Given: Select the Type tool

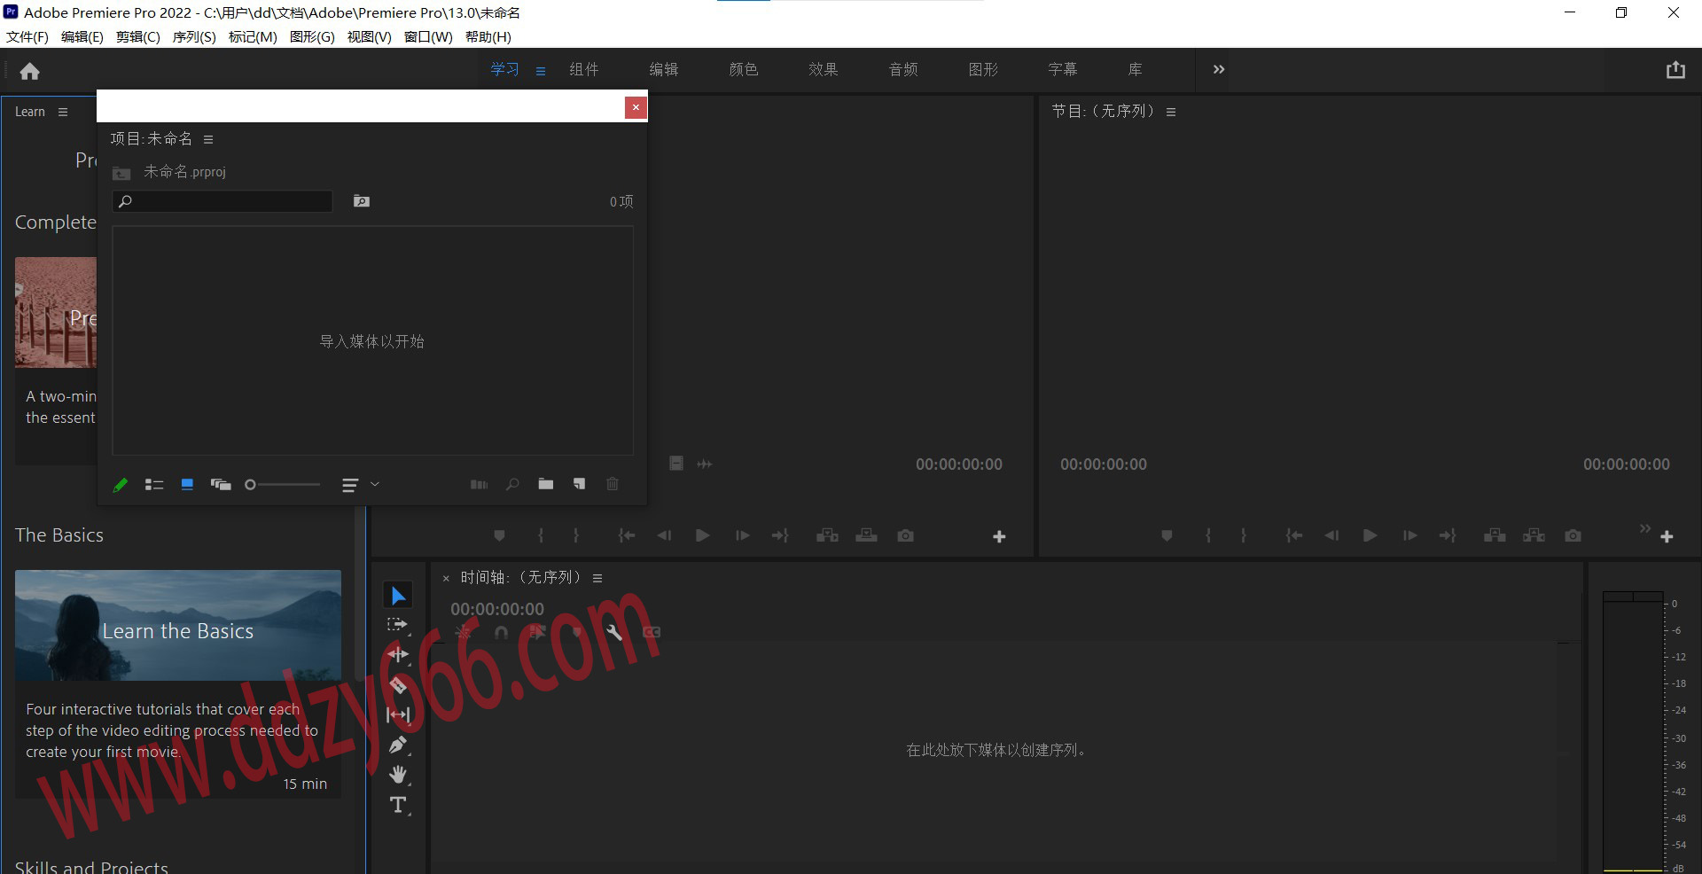Looking at the screenshot, I should (x=398, y=805).
